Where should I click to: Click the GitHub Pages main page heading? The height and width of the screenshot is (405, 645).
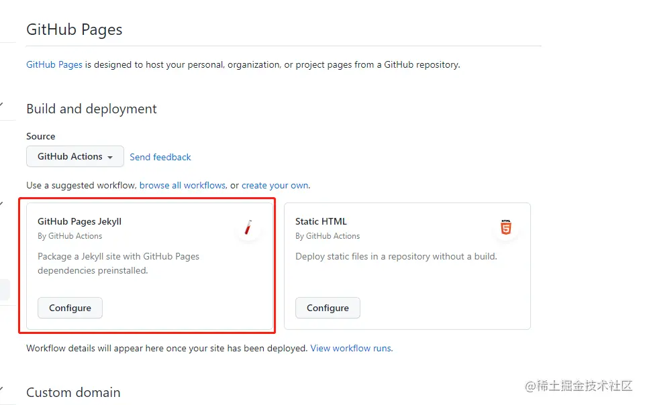point(75,30)
